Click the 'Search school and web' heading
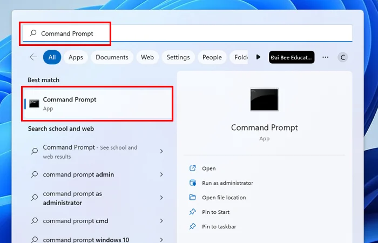378x243 pixels. click(61, 129)
